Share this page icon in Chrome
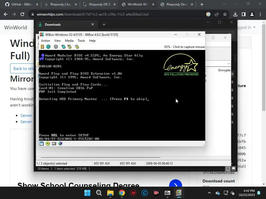 point(217,15)
